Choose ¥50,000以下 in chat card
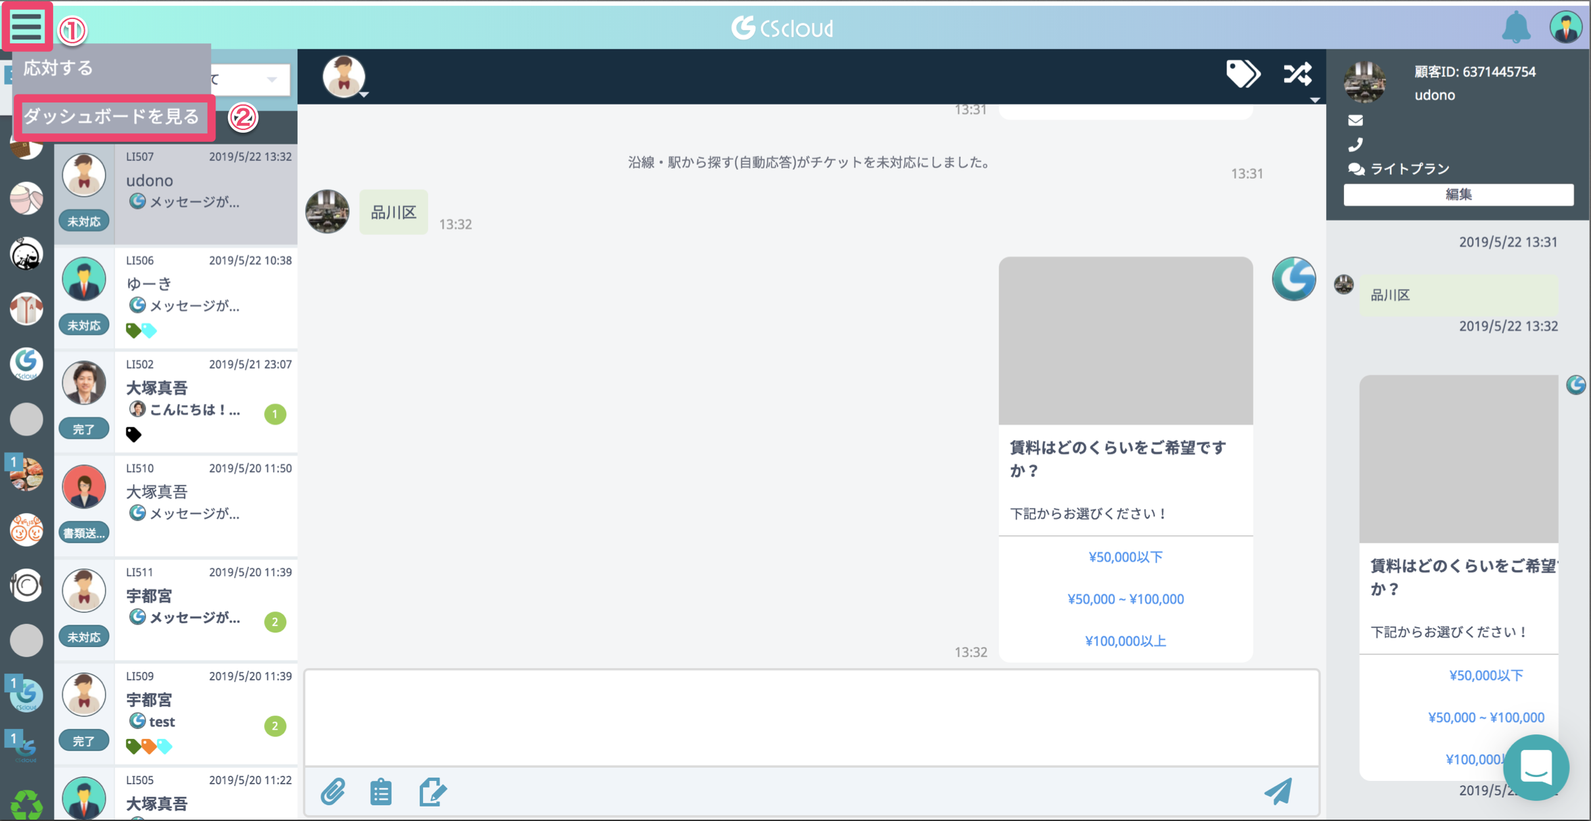 tap(1125, 557)
